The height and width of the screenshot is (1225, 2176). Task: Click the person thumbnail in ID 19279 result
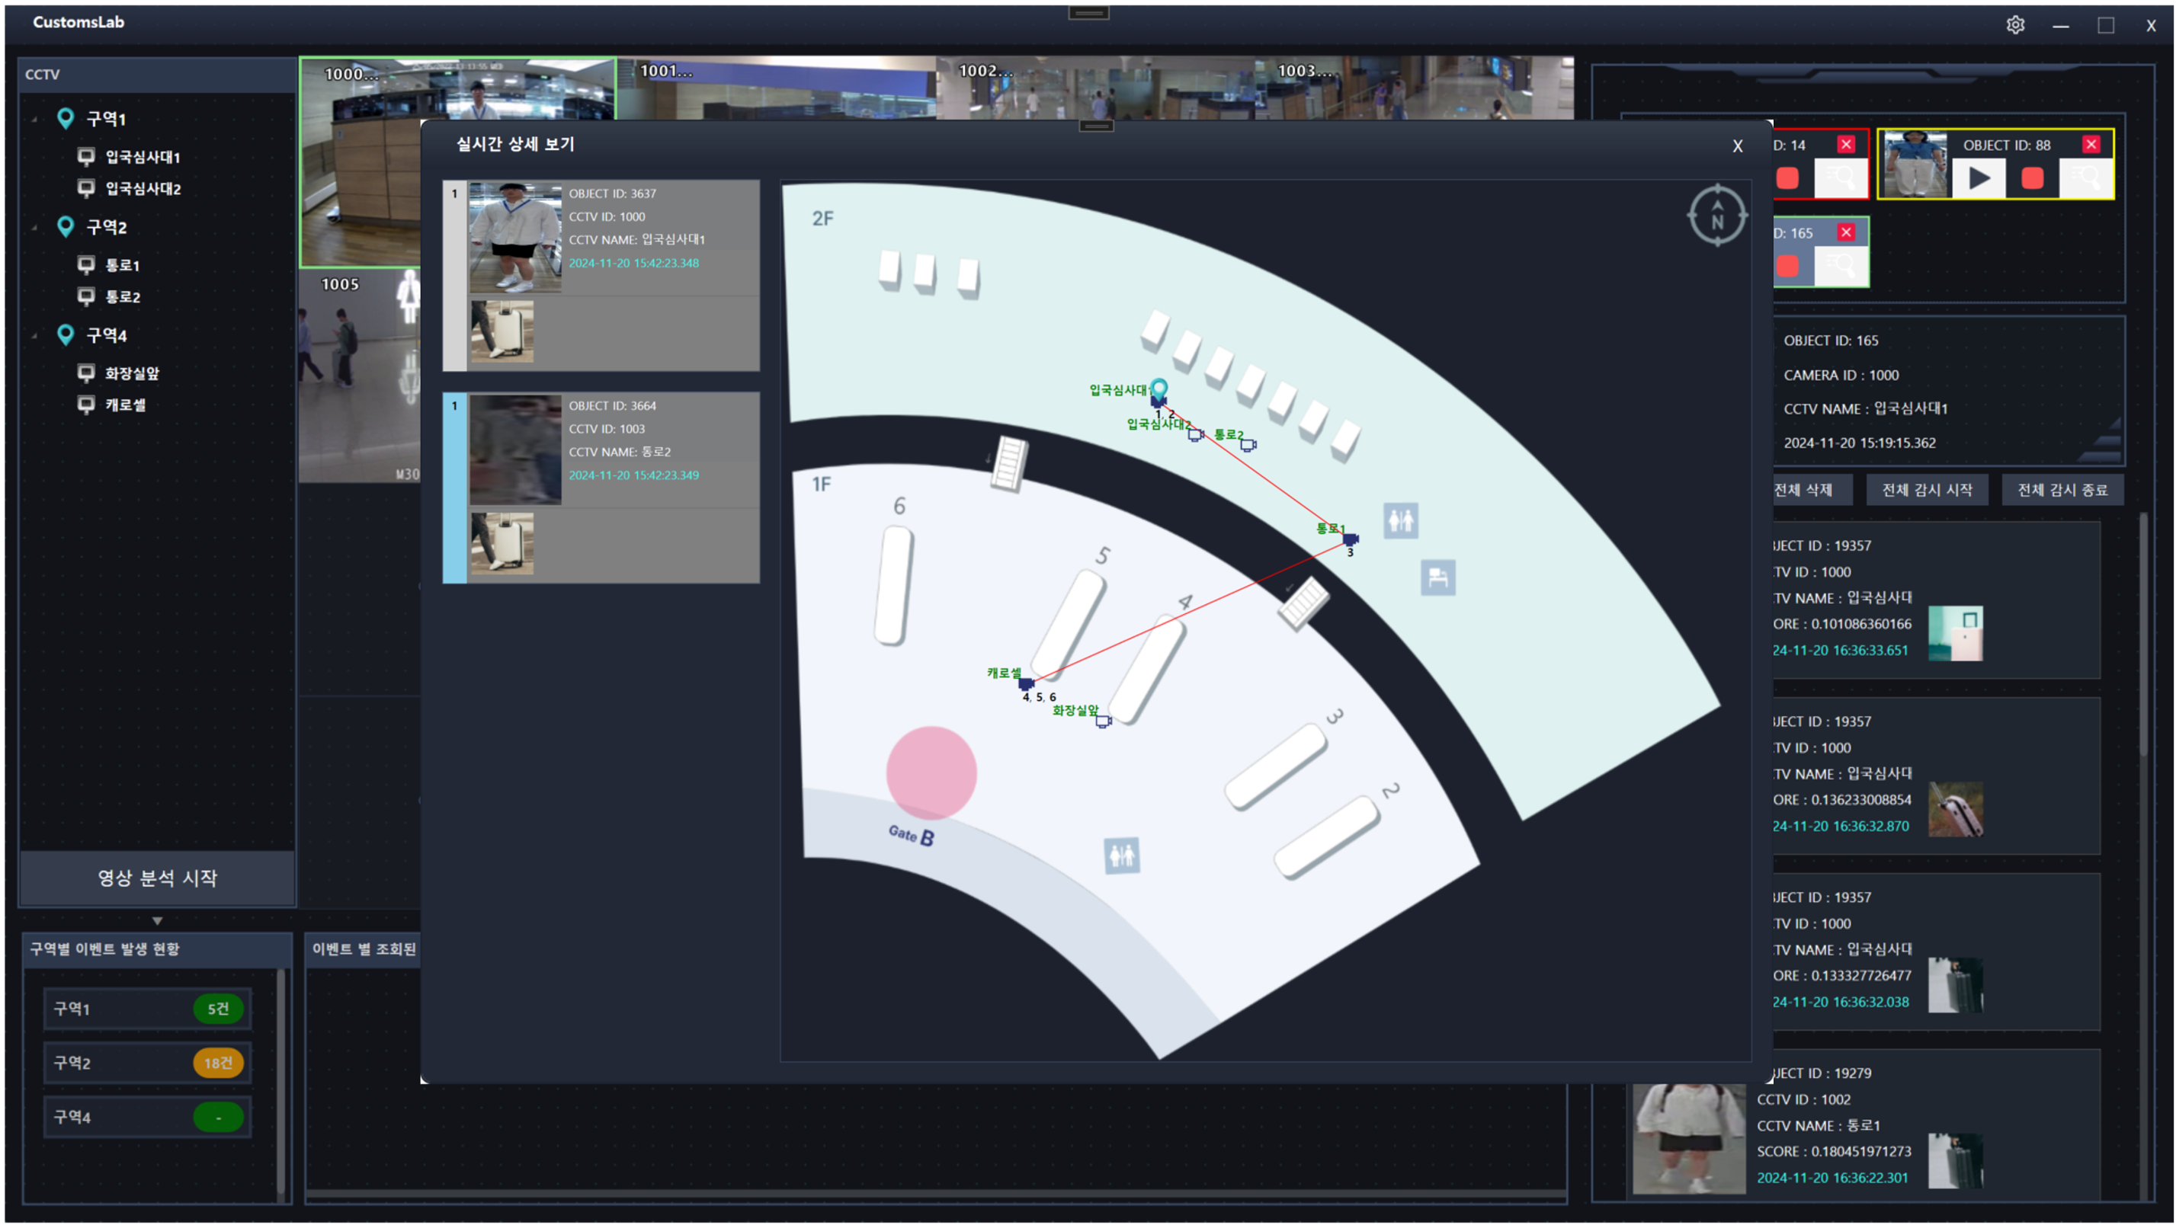[1689, 1137]
